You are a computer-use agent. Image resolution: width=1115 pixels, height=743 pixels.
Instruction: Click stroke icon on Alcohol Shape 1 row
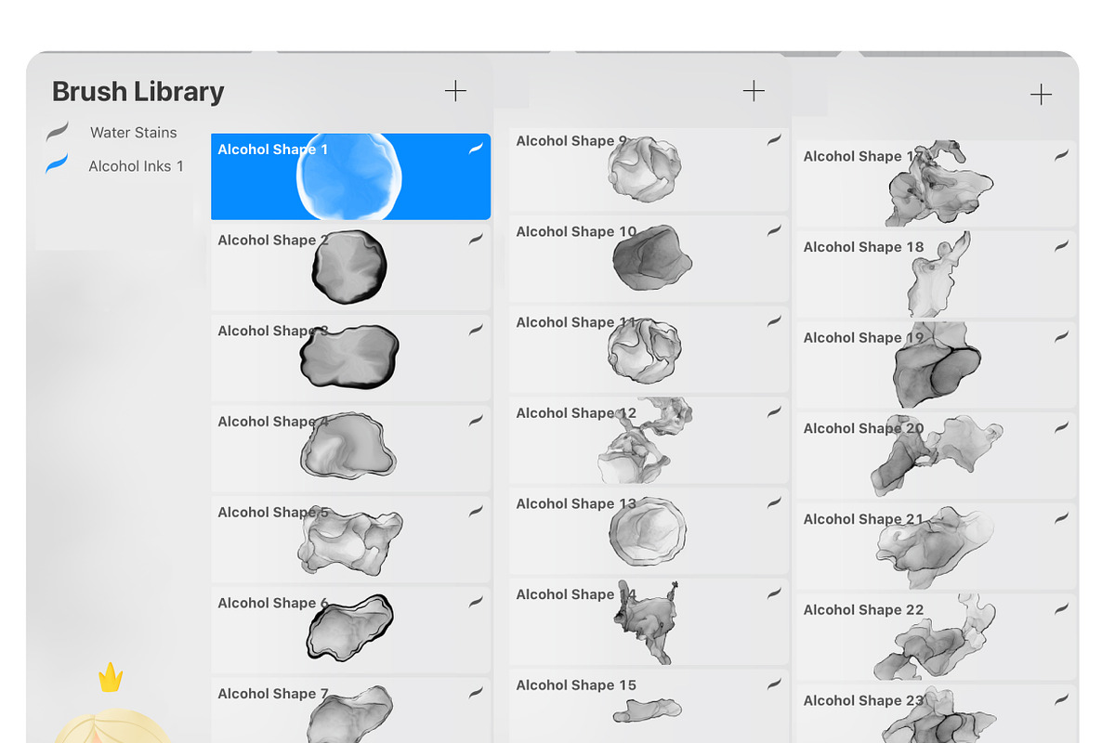click(476, 149)
